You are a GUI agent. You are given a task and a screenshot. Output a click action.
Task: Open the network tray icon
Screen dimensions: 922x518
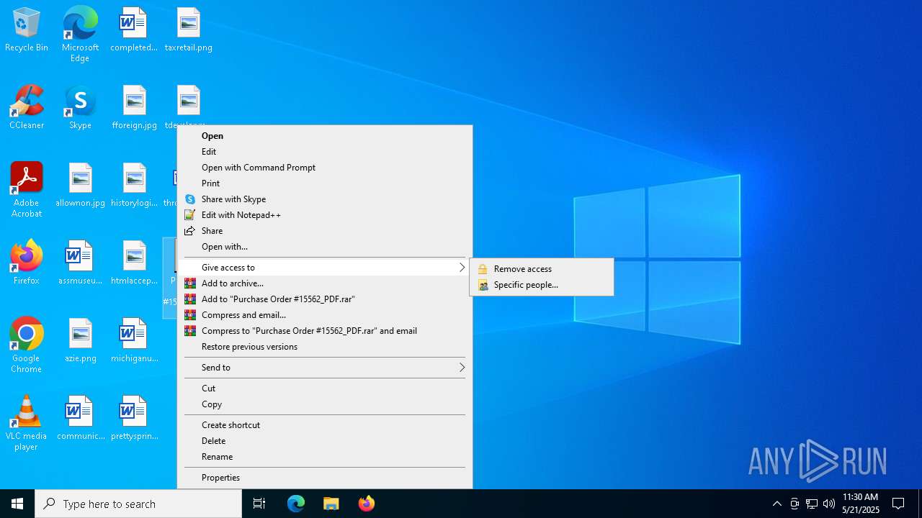tap(812, 504)
